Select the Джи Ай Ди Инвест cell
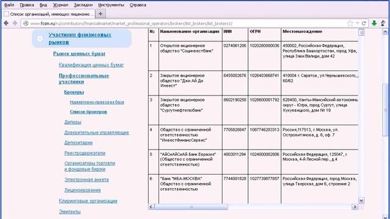The width and height of the screenshot is (390, 219). tap(190, 83)
